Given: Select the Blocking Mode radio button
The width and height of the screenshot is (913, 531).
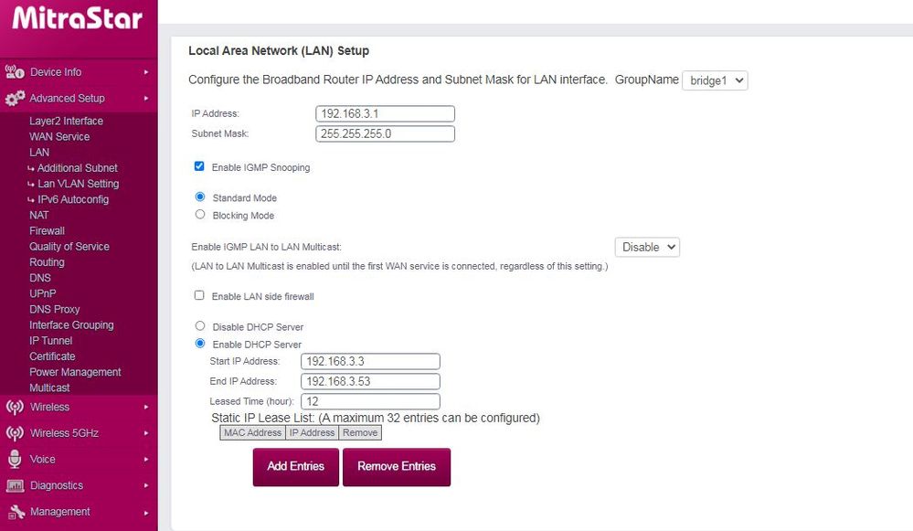Looking at the screenshot, I should pyautogui.click(x=200, y=215).
